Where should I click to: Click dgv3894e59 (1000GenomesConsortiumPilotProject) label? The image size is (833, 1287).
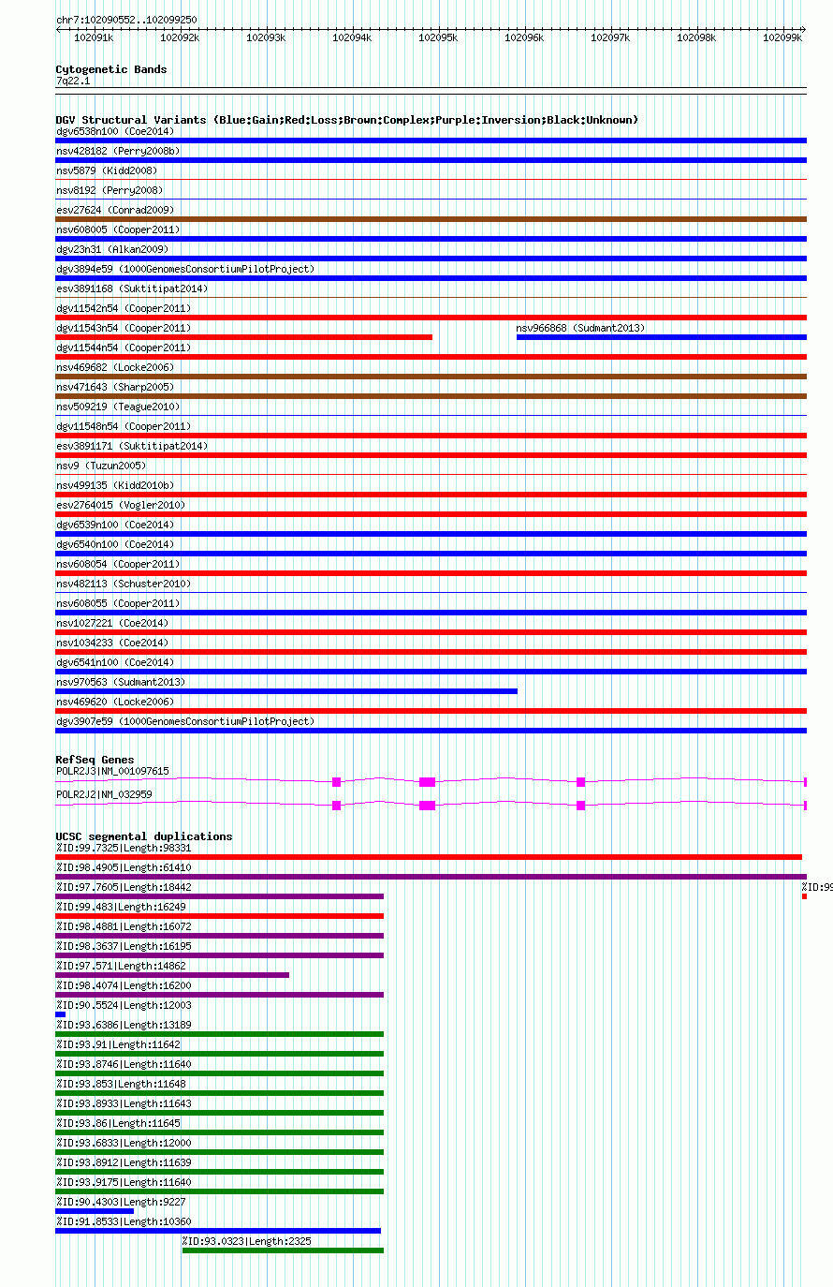click(185, 269)
